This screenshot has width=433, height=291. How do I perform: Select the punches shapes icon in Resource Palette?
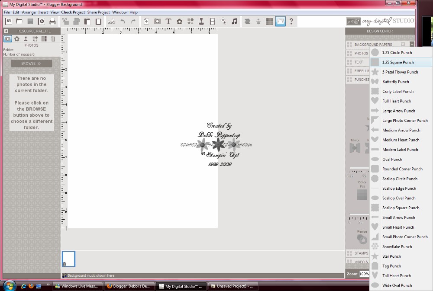pos(35,39)
